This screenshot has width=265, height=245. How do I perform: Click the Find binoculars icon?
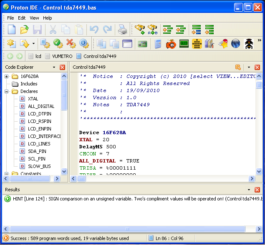tap(139, 30)
